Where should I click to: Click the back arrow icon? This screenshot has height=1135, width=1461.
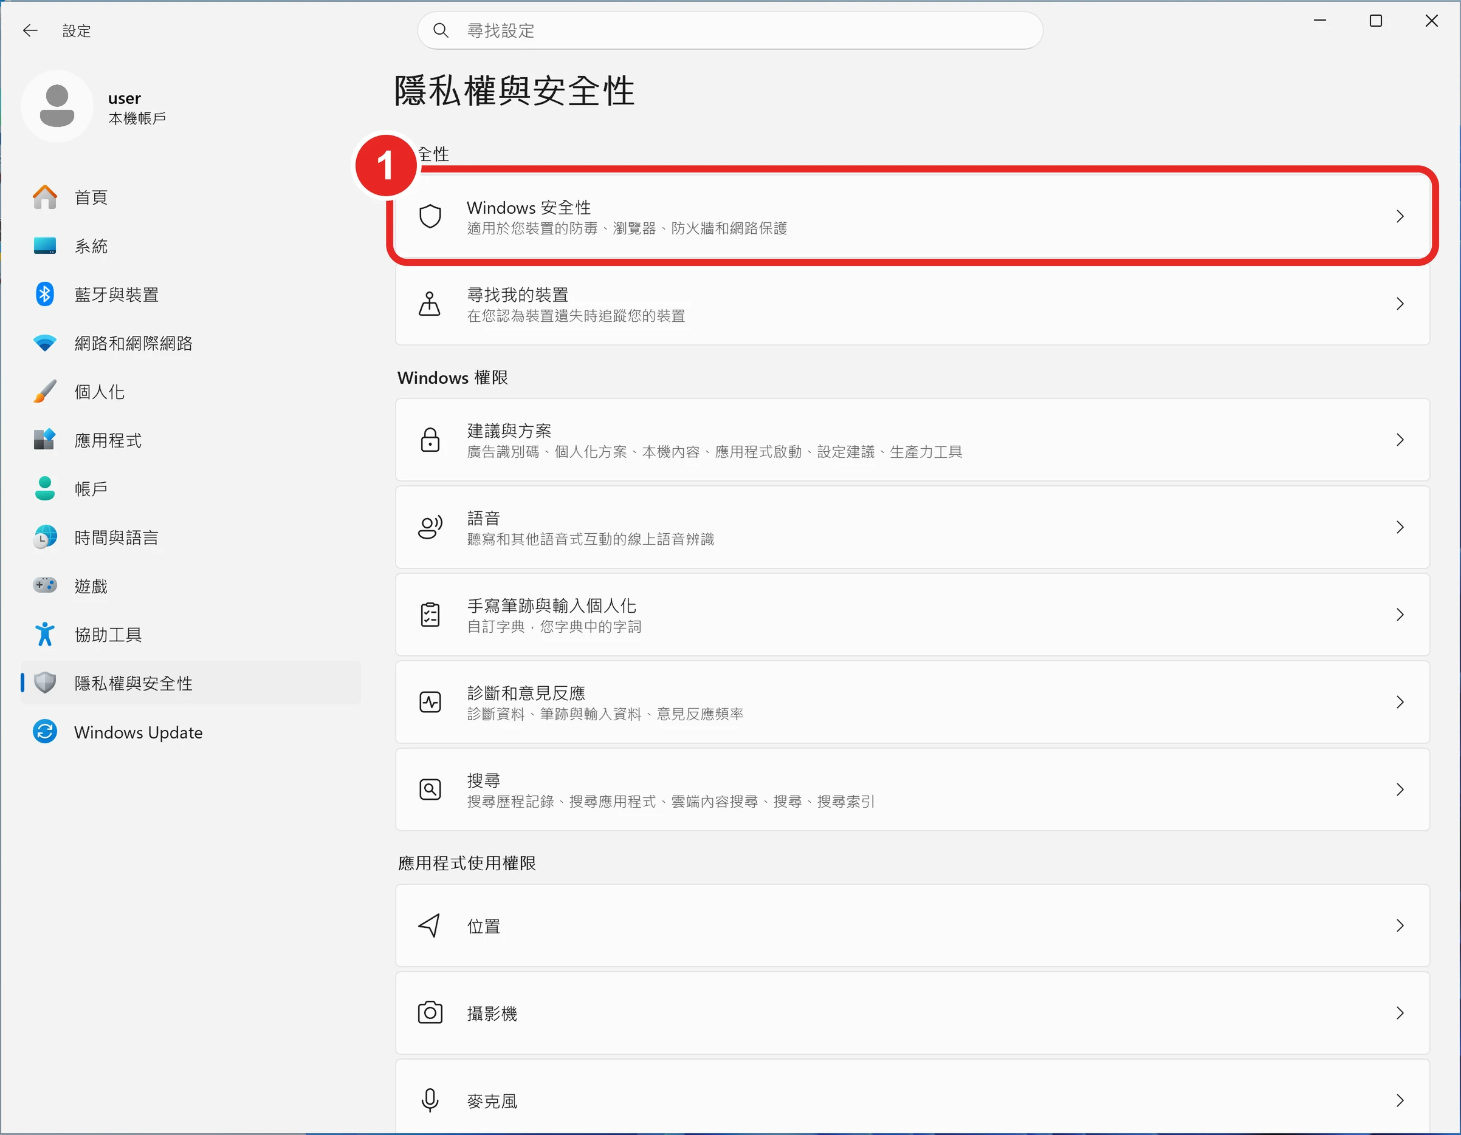[x=30, y=31]
